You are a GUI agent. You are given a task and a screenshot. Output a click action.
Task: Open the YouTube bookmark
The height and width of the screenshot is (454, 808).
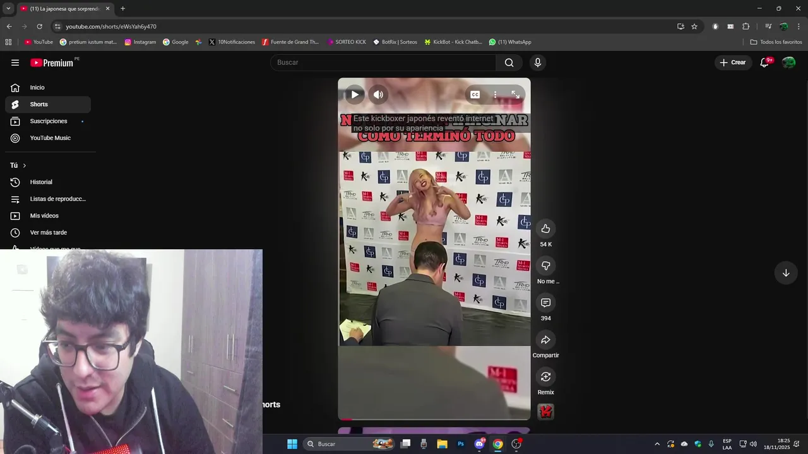pos(39,42)
